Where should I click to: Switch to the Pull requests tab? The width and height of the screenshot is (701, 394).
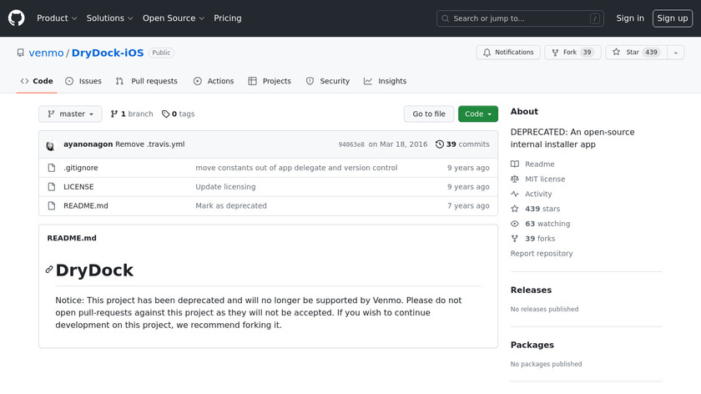click(x=147, y=81)
